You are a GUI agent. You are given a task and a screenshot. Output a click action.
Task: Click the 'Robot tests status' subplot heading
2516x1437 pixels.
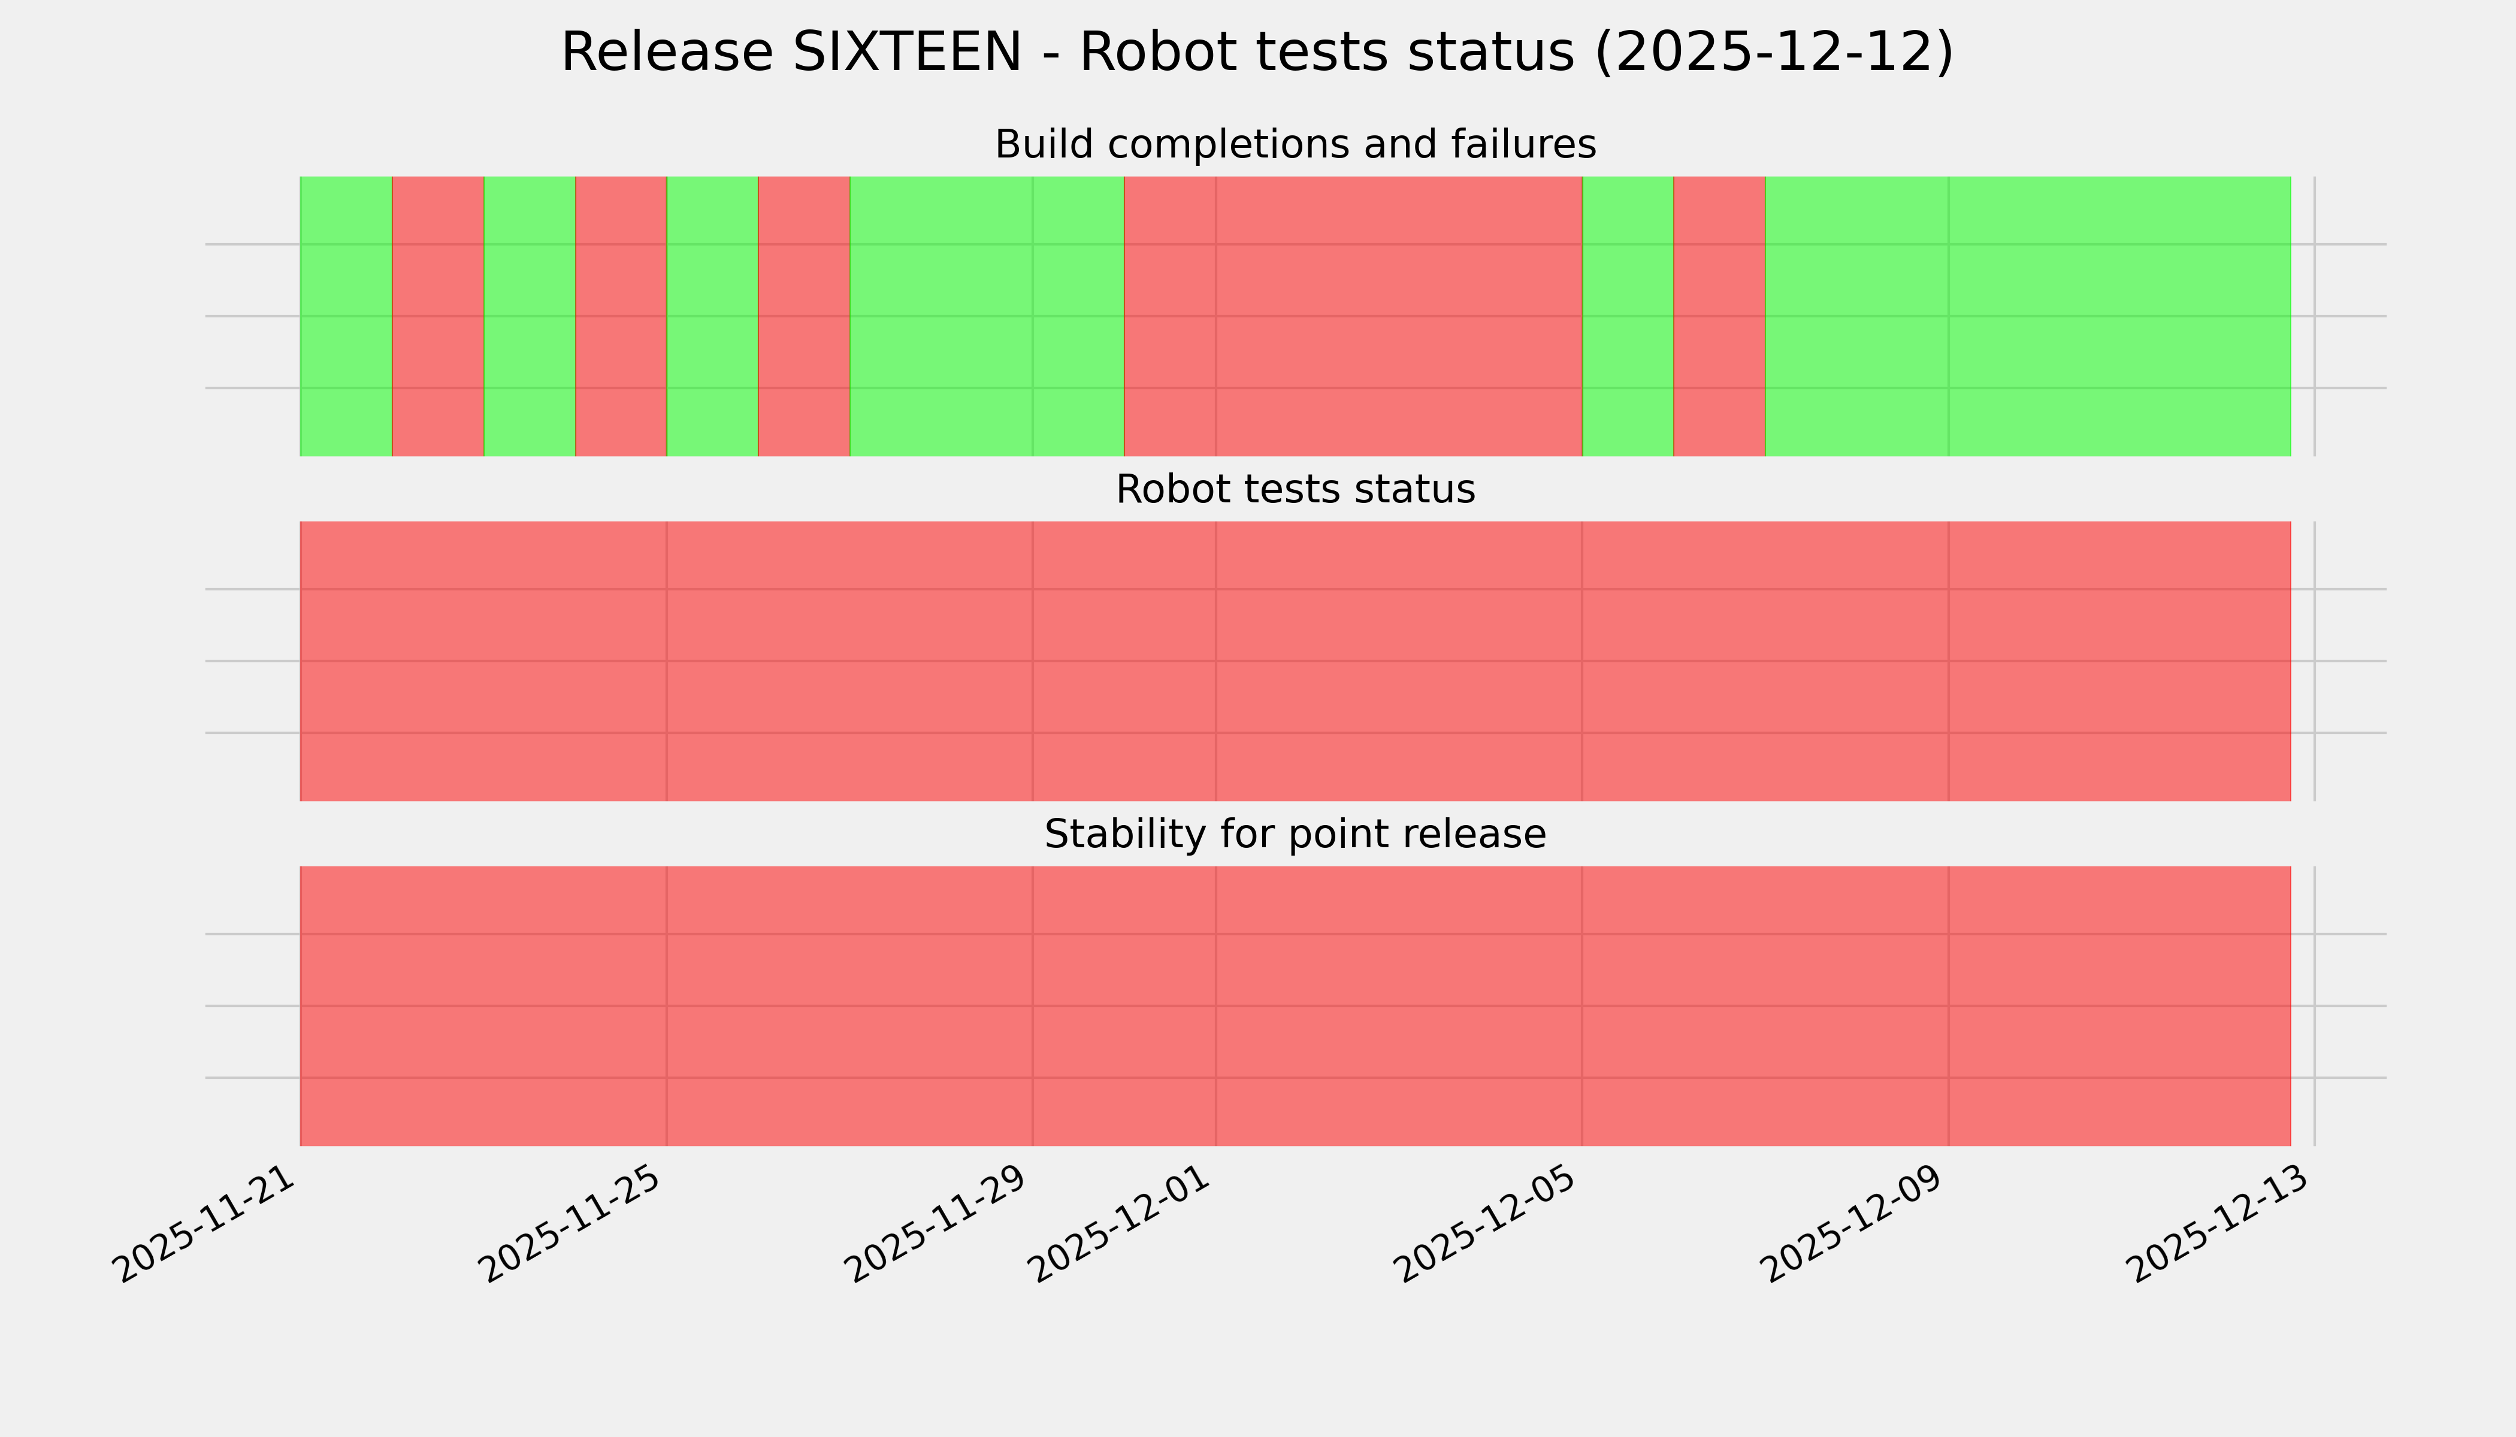coord(1295,490)
